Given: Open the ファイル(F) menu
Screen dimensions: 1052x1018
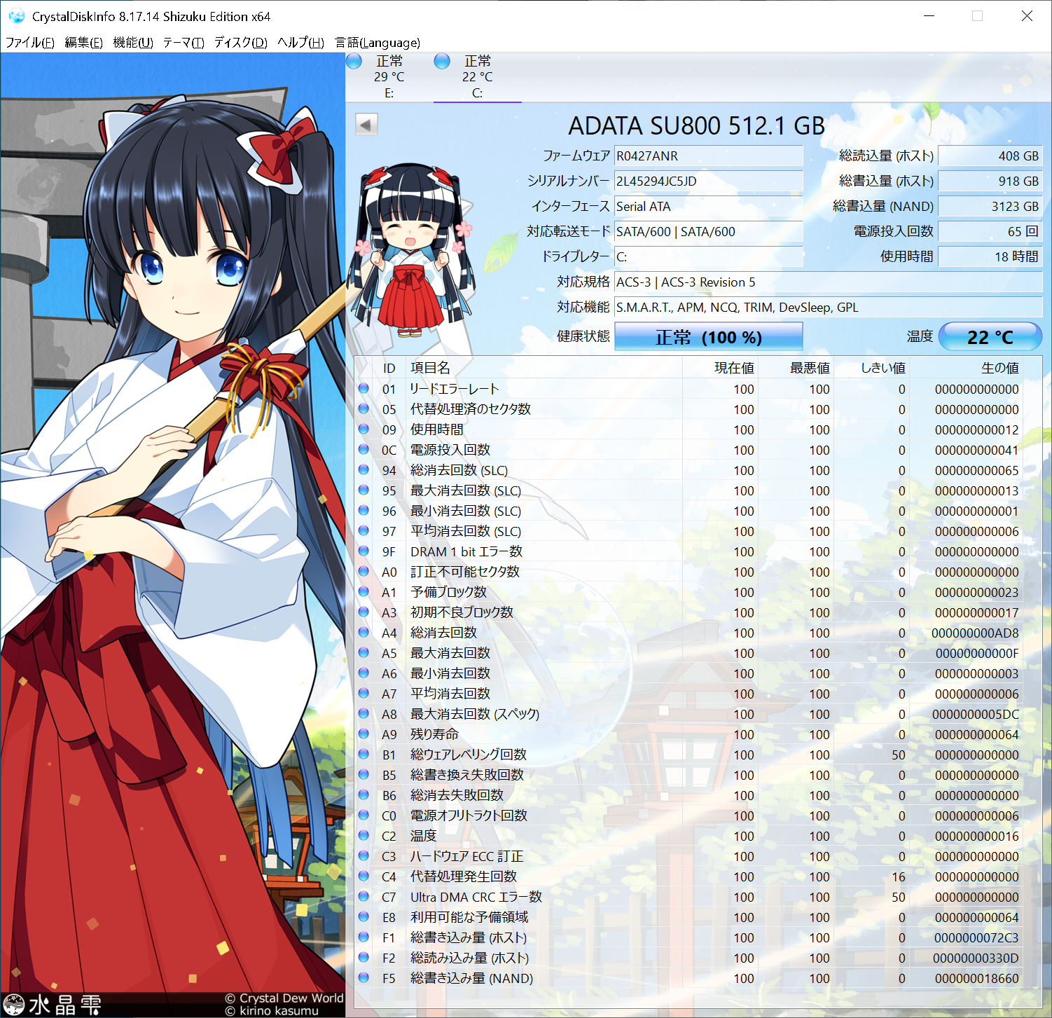Looking at the screenshot, I should 28,43.
